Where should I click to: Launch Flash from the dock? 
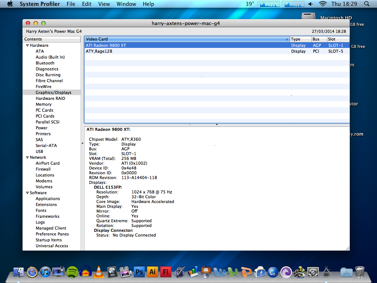tap(165, 272)
